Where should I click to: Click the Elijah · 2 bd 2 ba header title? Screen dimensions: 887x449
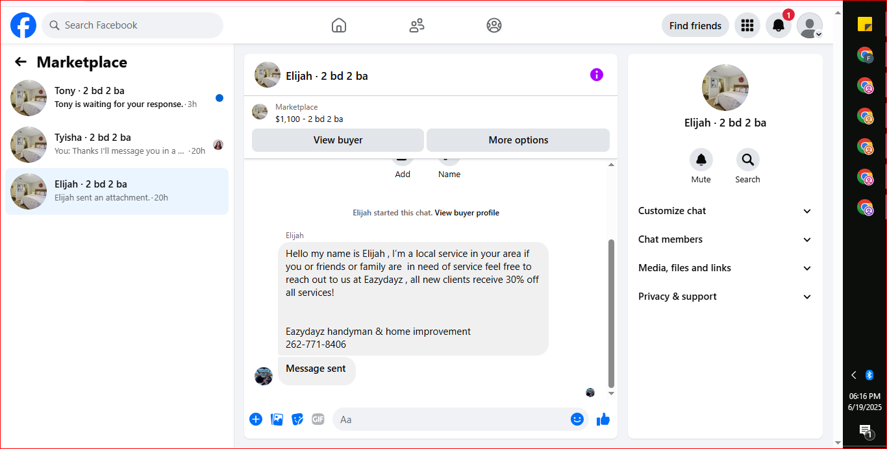[327, 76]
